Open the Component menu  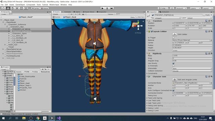[31, 5]
